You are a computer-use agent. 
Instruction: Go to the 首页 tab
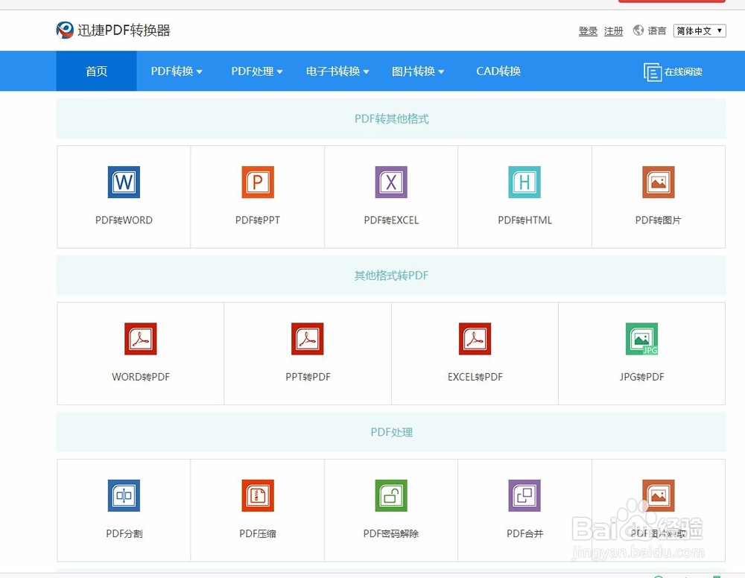[x=96, y=72]
